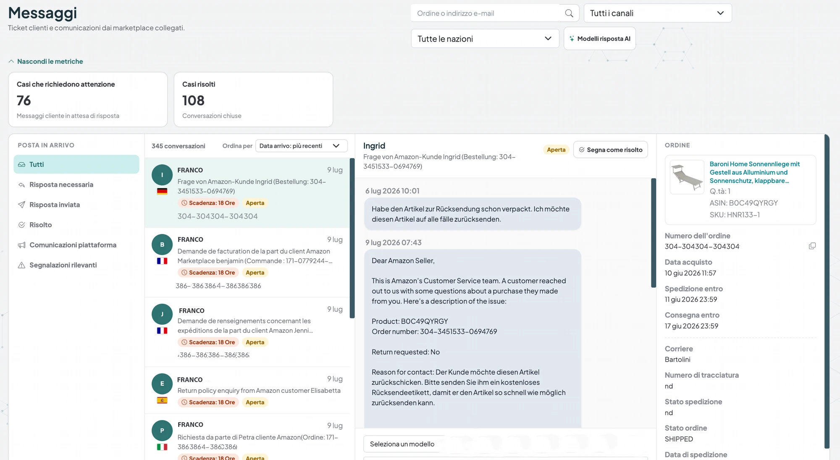Select the Risposta necessaria filter
Image resolution: width=840 pixels, height=460 pixels.
[76, 185]
